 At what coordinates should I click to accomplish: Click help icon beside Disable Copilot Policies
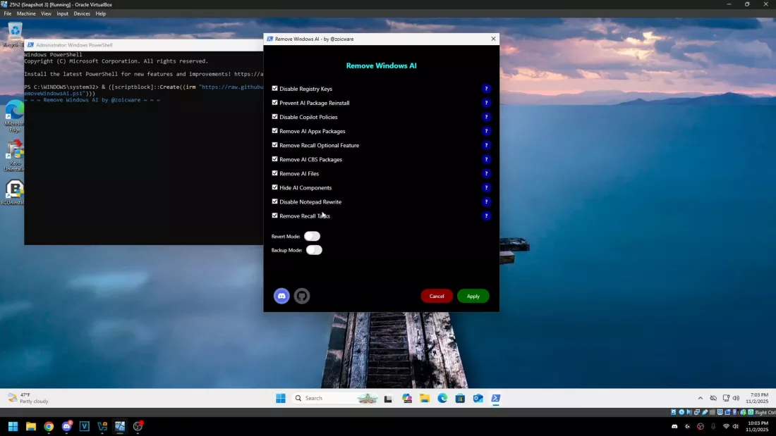[486, 117]
